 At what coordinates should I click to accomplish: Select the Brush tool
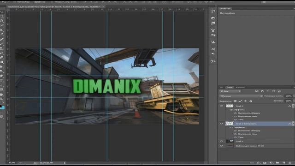click(x=2, y=44)
